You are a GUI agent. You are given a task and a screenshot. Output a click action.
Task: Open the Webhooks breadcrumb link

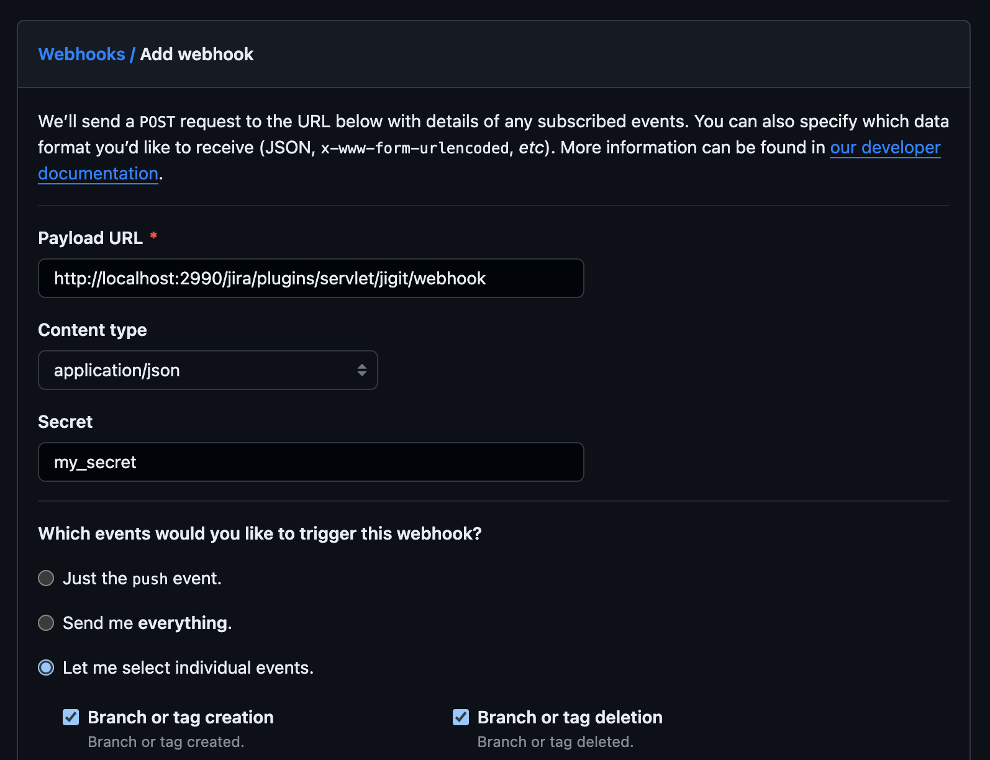81,55
